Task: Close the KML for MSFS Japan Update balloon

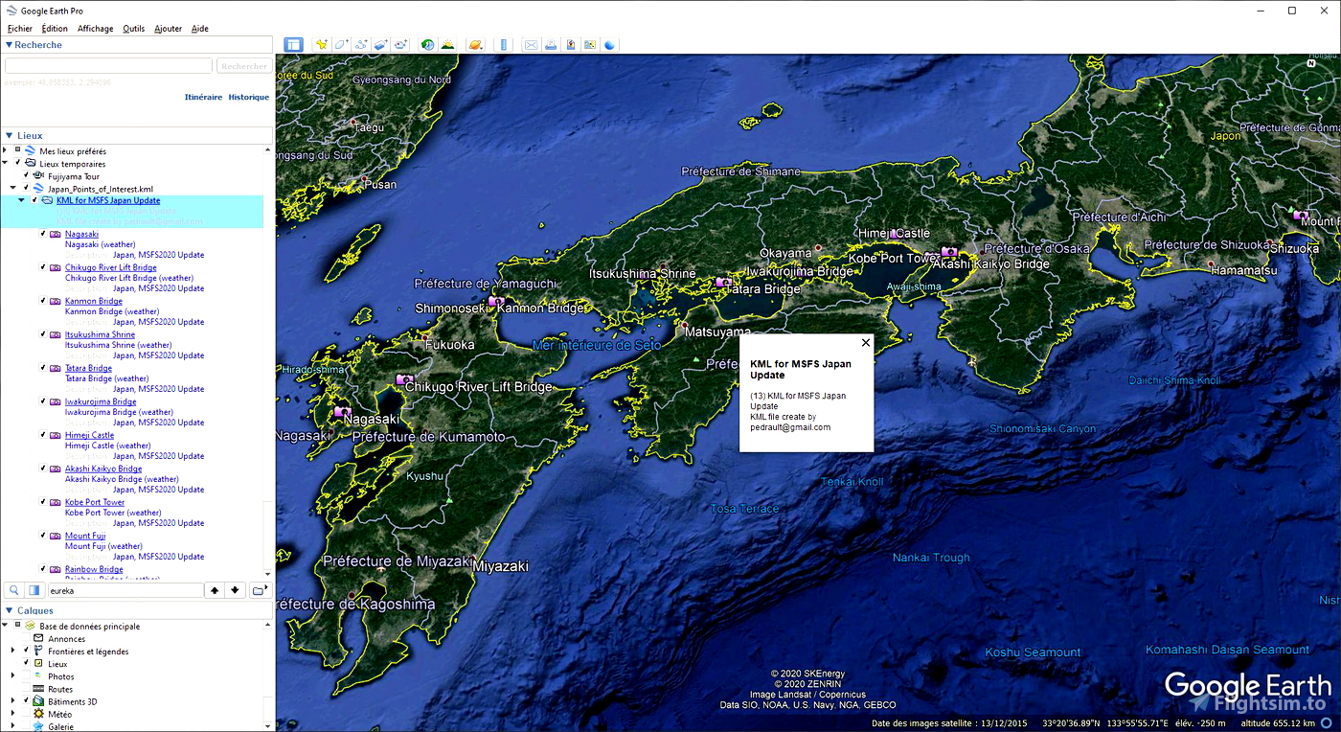Action: (866, 342)
